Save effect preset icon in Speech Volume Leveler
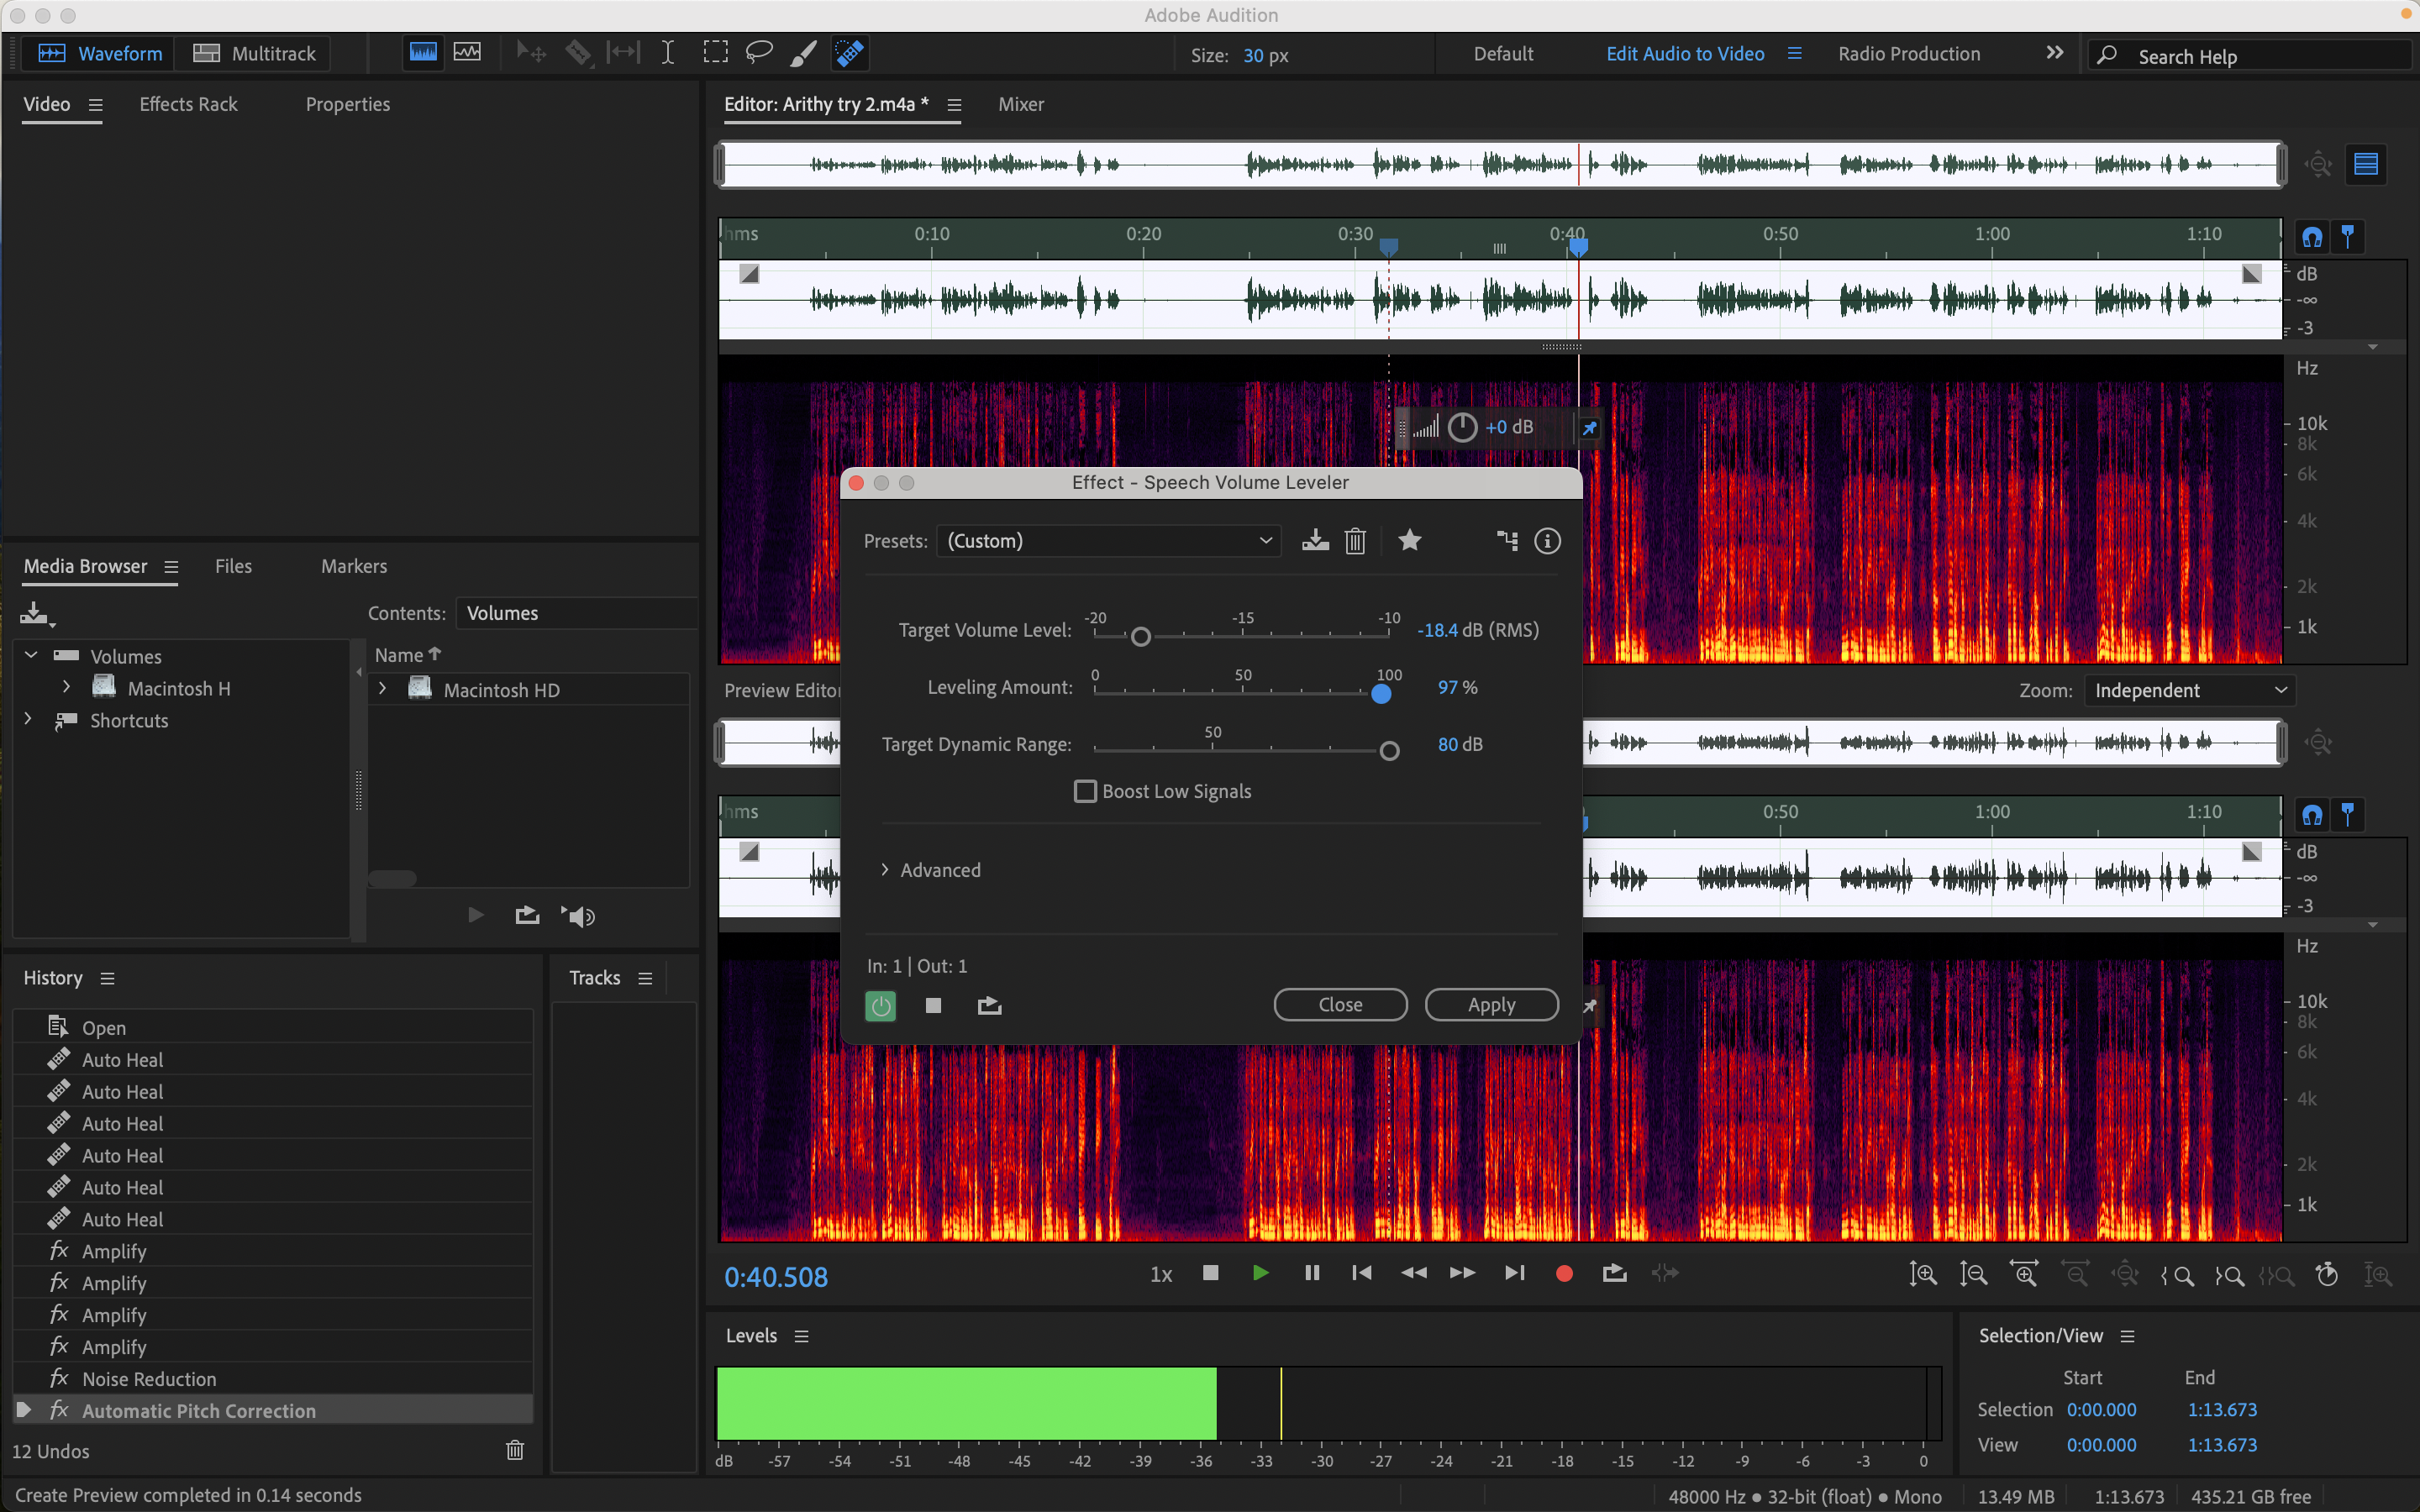The width and height of the screenshot is (2420, 1512). point(1315,541)
